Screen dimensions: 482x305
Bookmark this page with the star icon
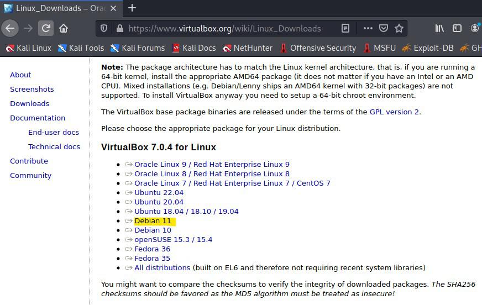pos(399,29)
